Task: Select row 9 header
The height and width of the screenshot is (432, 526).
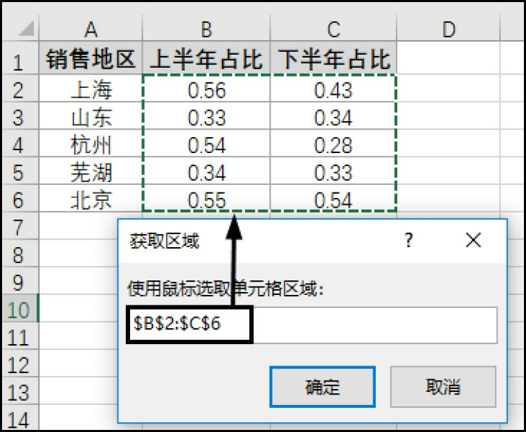Action: click(x=20, y=280)
